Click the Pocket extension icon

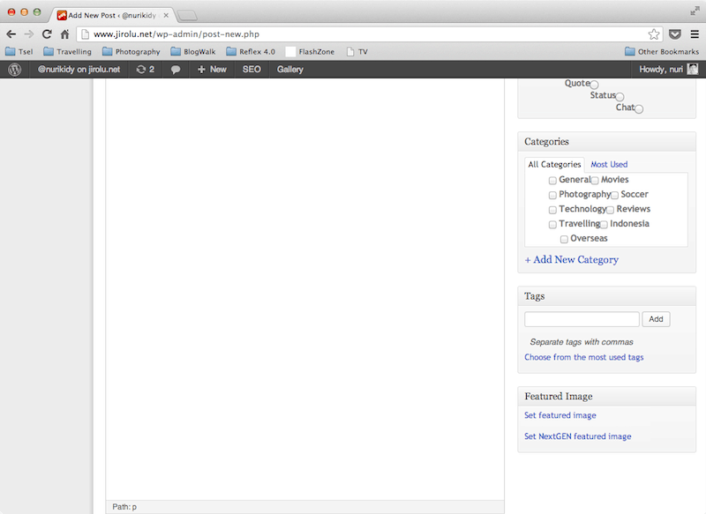675,34
